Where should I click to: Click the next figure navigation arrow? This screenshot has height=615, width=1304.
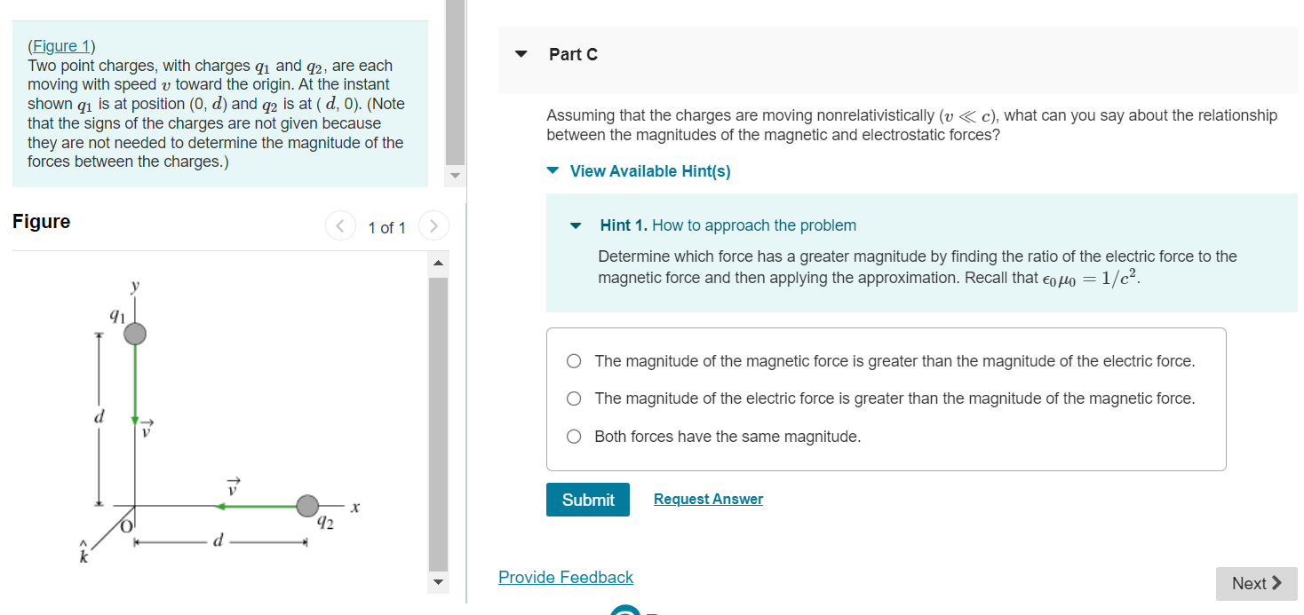(x=433, y=225)
